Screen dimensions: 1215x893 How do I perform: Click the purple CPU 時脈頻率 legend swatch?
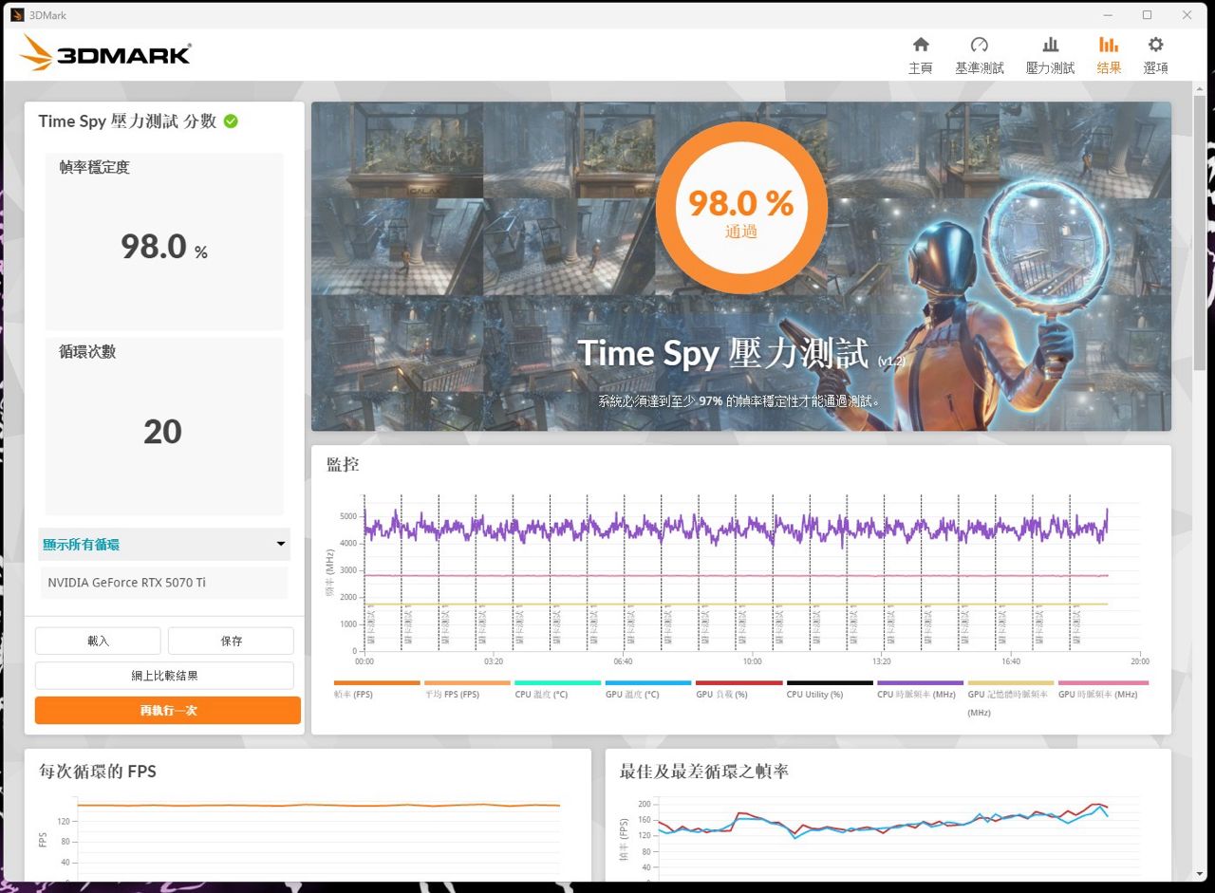click(920, 682)
